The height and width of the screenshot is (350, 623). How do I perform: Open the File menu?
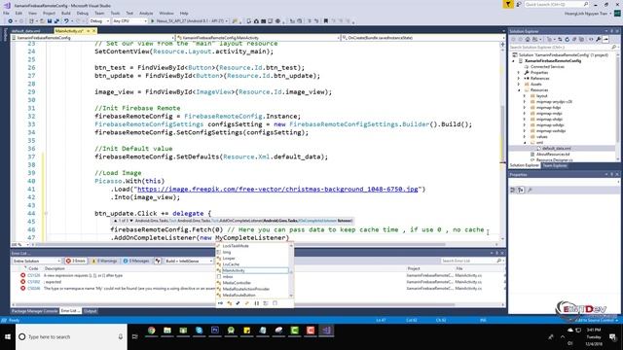pos(7,13)
